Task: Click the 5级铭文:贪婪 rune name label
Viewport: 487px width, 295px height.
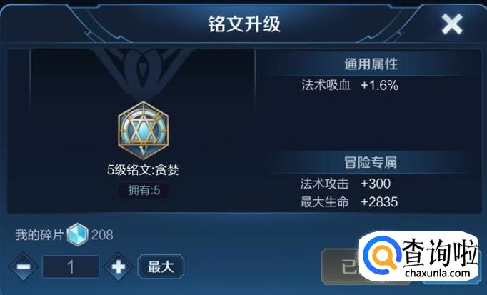Action: (x=144, y=170)
